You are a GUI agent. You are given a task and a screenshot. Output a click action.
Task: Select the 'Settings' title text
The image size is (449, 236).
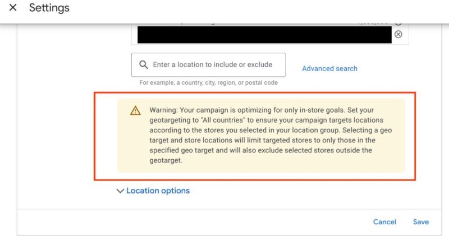click(49, 8)
